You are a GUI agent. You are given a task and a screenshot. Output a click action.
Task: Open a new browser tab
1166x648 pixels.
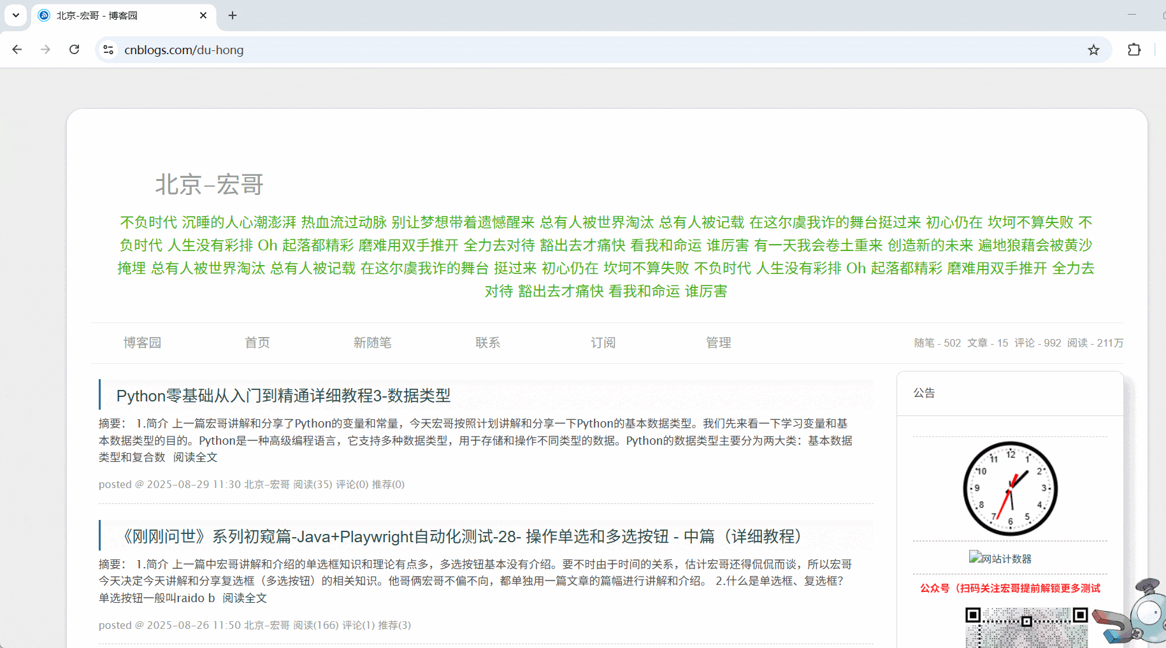point(233,15)
